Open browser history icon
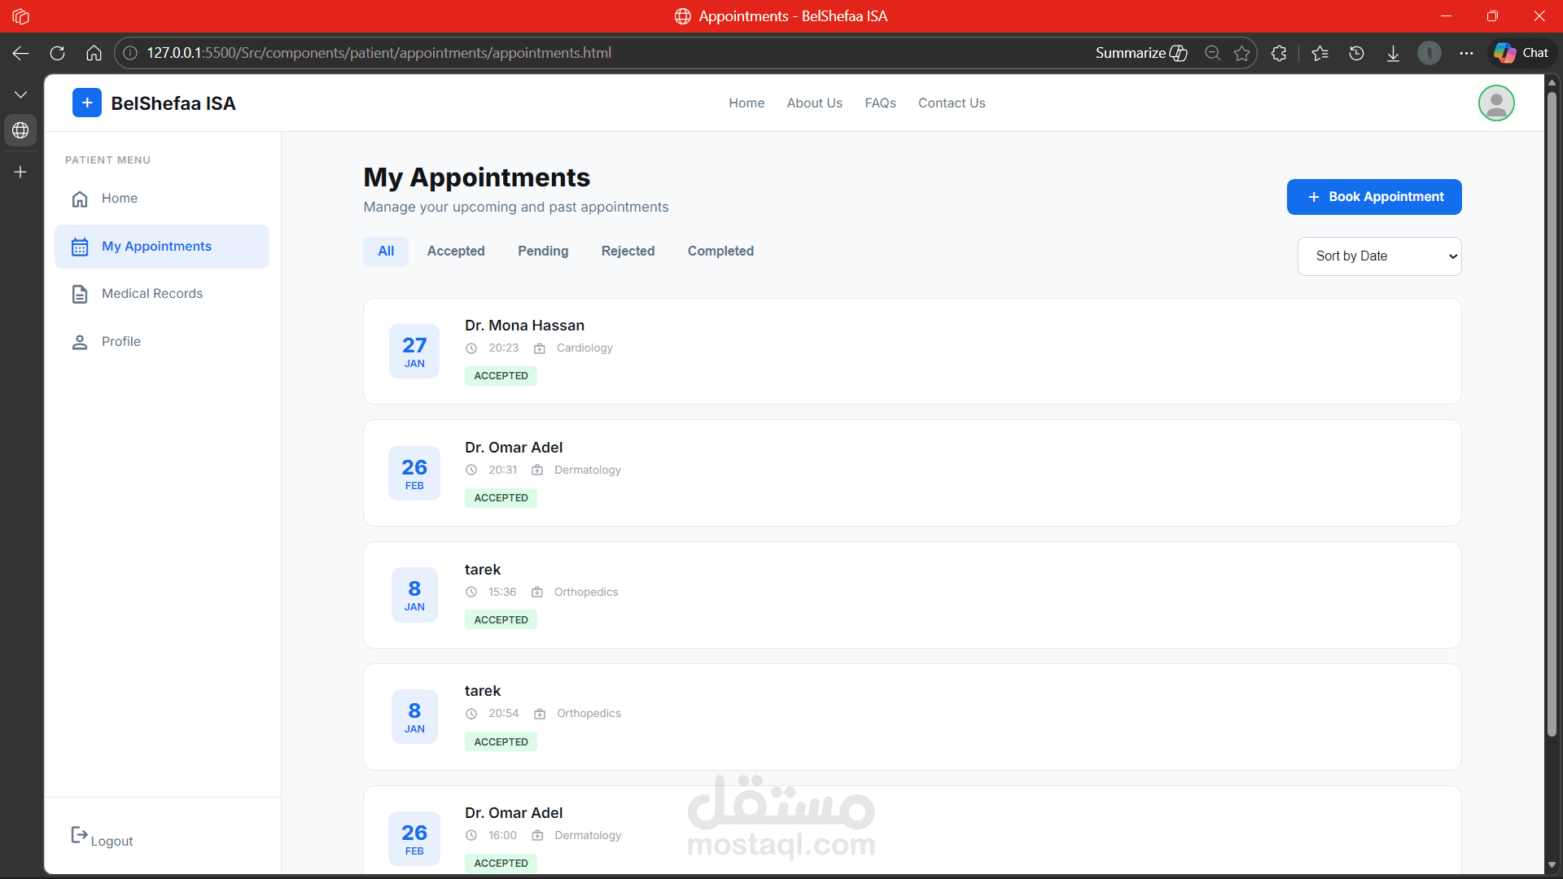1563x879 pixels. tap(1356, 53)
